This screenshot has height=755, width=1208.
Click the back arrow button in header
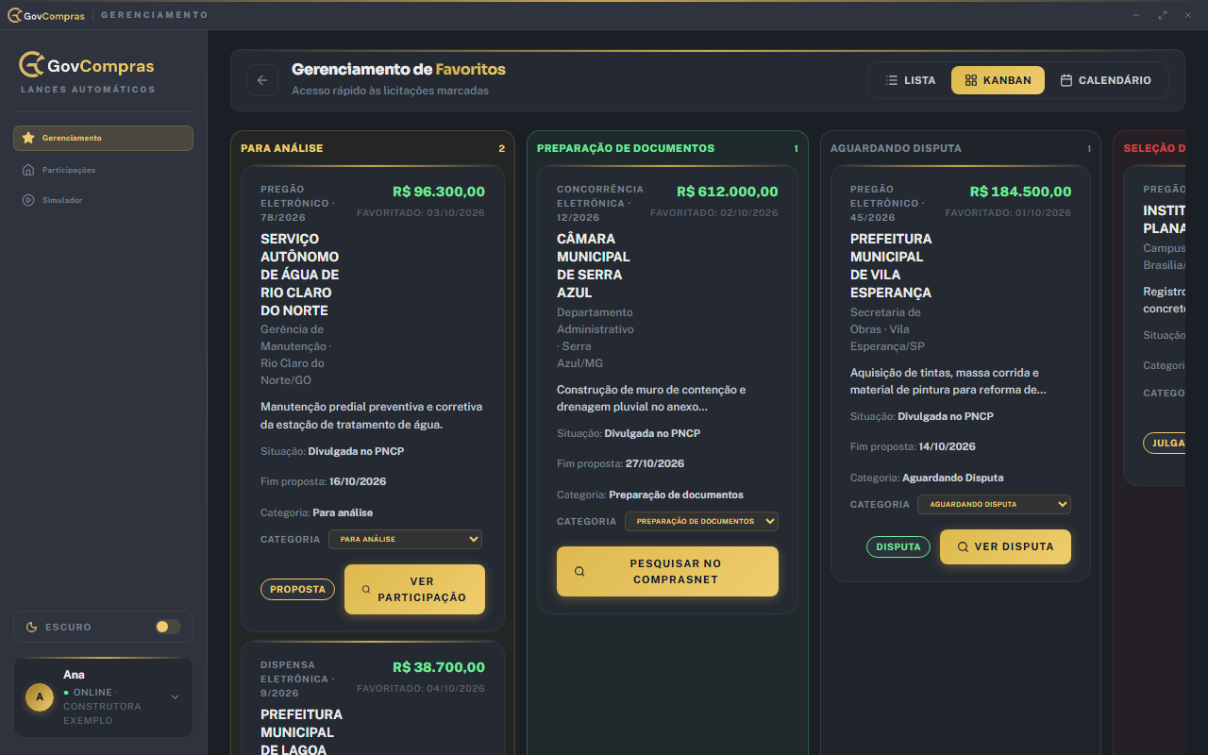pos(262,80)
